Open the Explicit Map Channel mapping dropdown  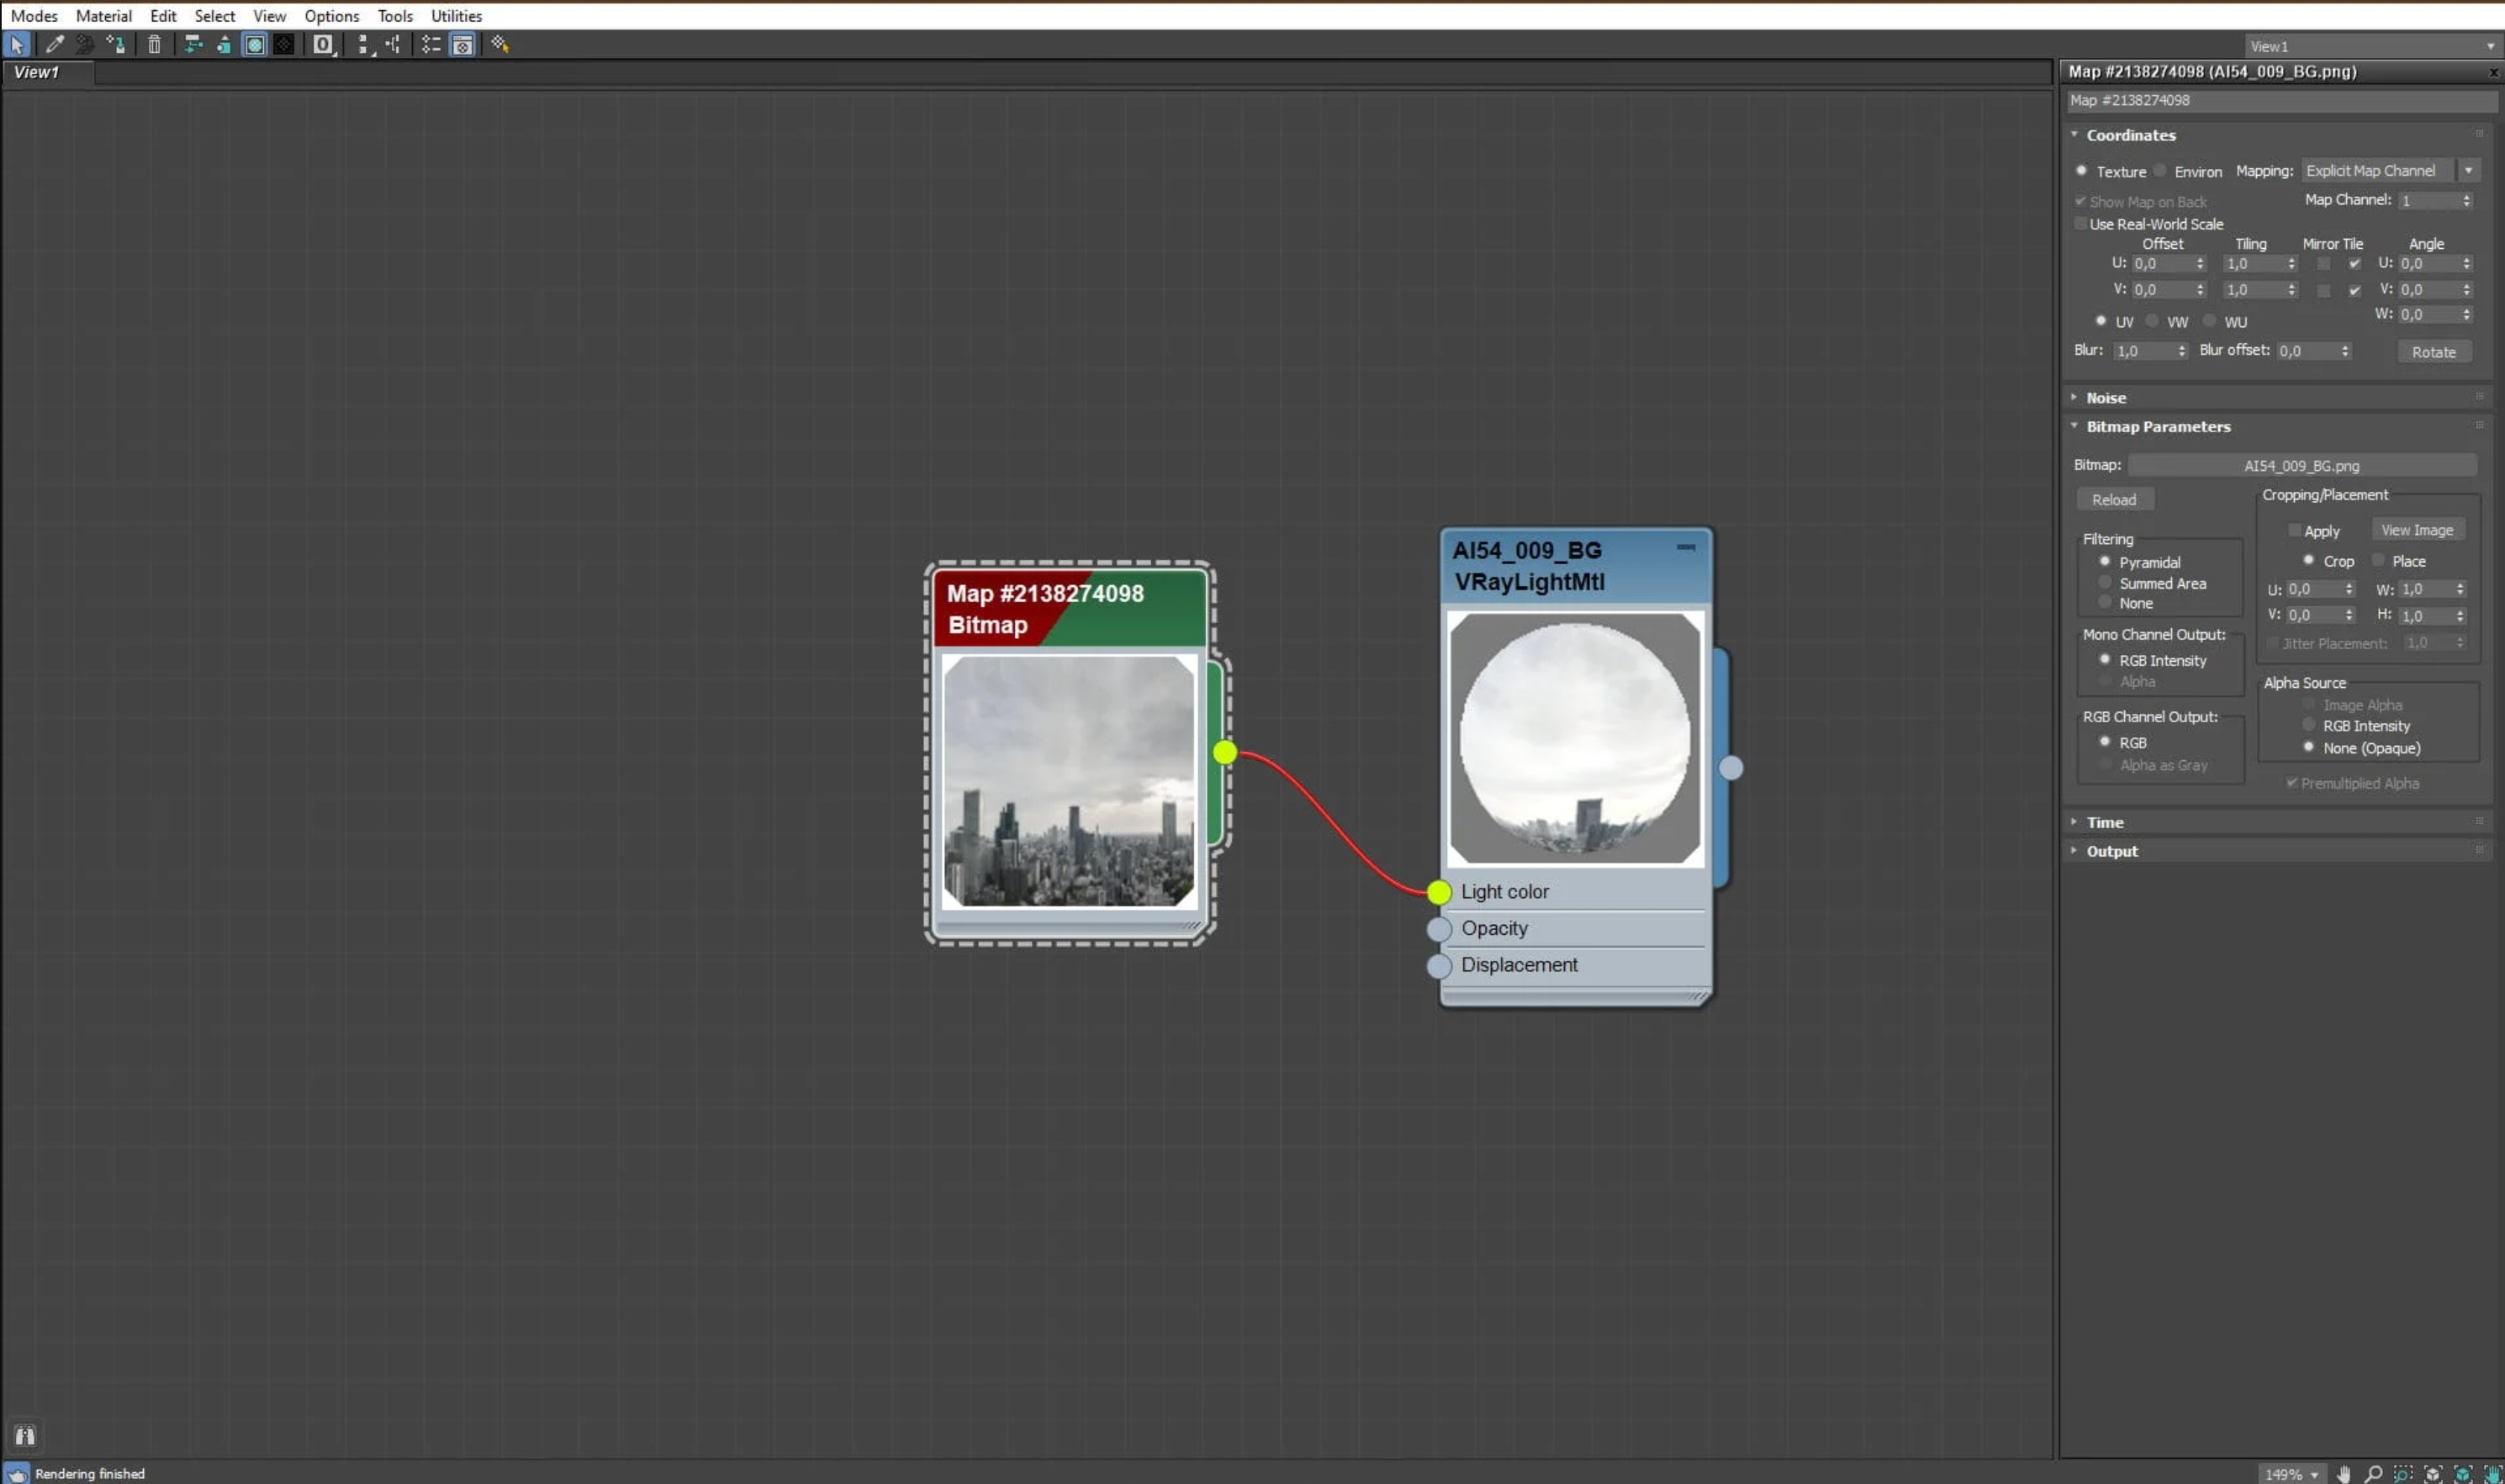(x=2468, y=171)
